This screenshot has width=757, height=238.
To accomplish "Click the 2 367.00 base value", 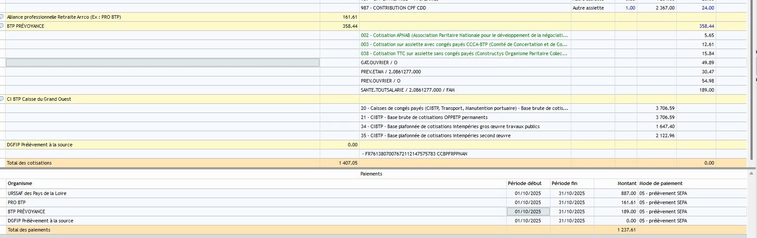I will 665,8.
